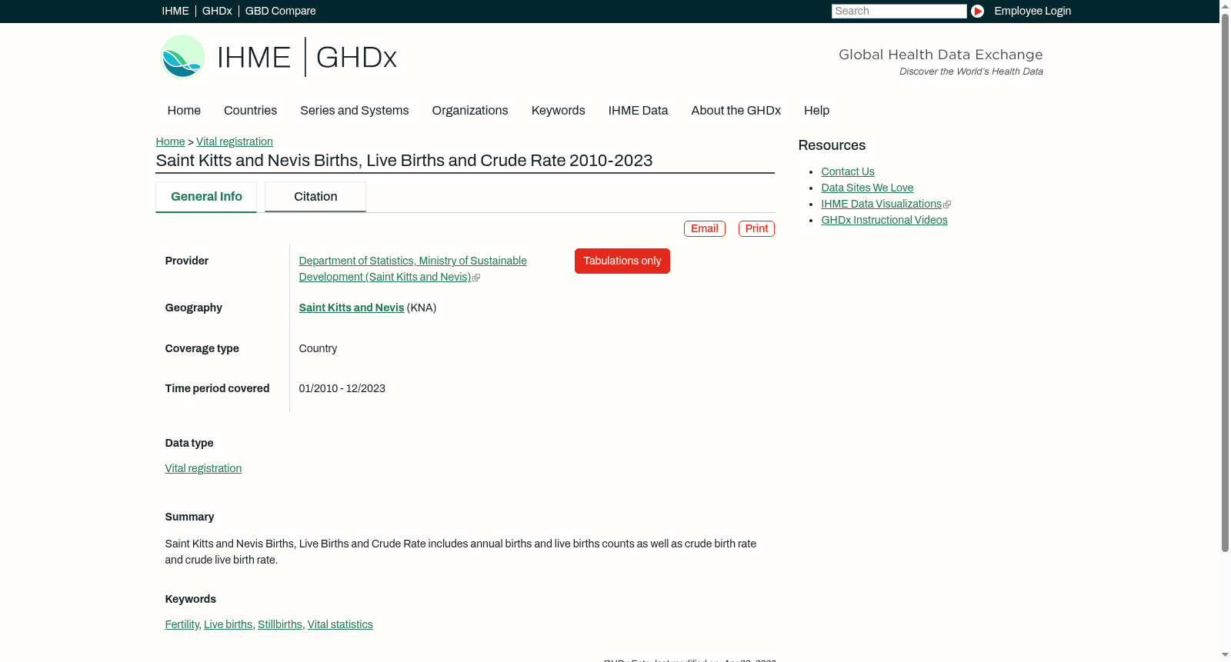Viewport: 1231px width, 662px height.
Task: Click the GHDx wordmark in the header
Action: pyautogui.click(x=356, y=58)
